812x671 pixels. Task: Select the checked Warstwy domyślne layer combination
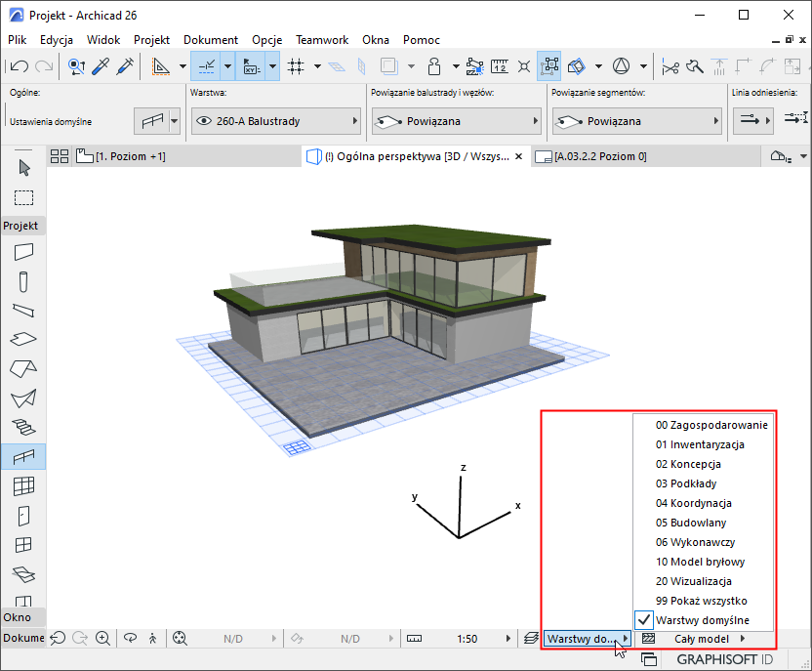[x=703, y=620]
